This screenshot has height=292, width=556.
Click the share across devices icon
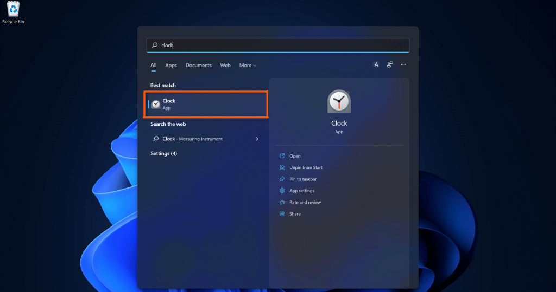pos(390,64)
